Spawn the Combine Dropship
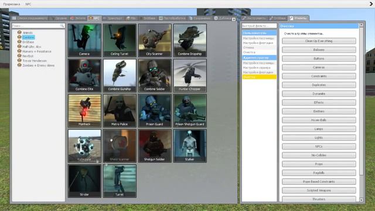This screenshot has height=211, width=375. click(x=190, y=40)
